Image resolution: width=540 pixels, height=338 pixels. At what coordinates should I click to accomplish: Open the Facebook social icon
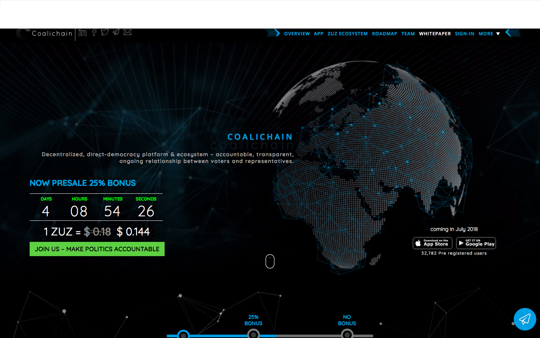click(94, 32)
